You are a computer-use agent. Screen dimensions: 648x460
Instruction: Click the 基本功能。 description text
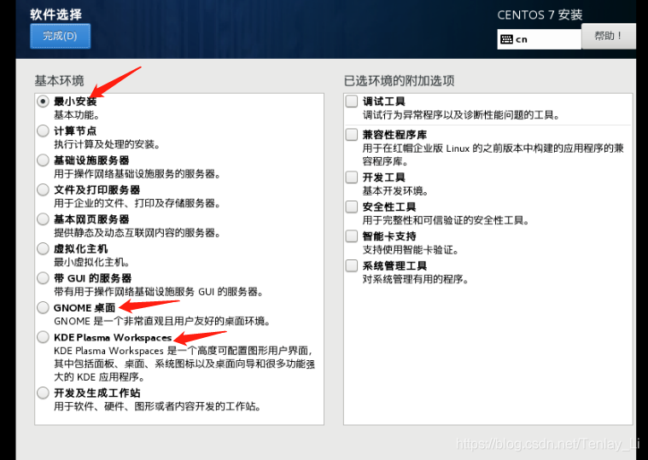tap(77, 115)
